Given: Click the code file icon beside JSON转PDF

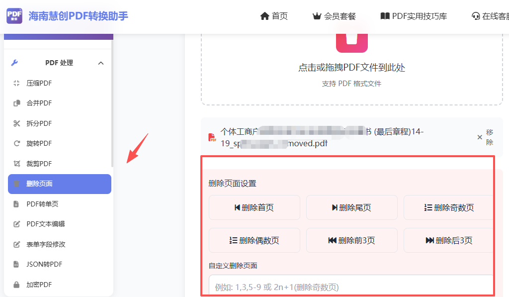Looking at the screenshot, I should click(x=16, y=264).
